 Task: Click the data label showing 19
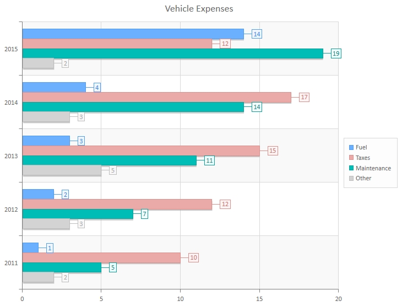pyautogui.click(x=336, y=53)
